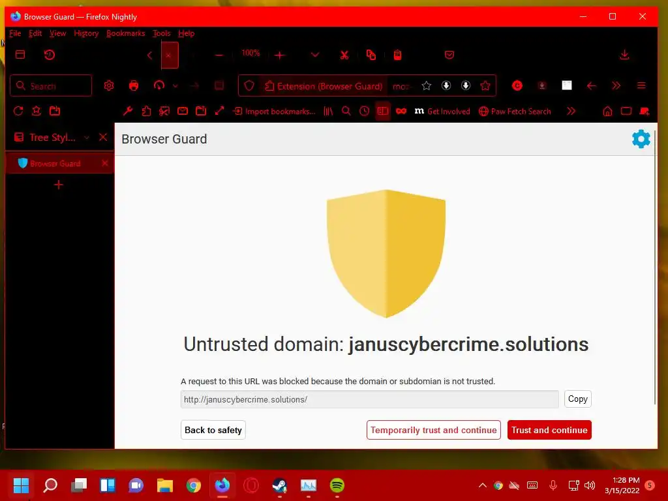Open the hamburger application menu
668x501 pixels.
[641, 85]
